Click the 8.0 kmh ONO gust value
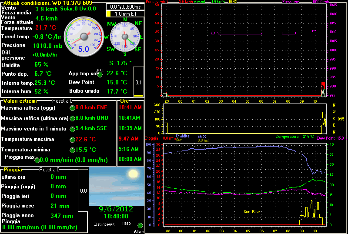 [92, 118]
